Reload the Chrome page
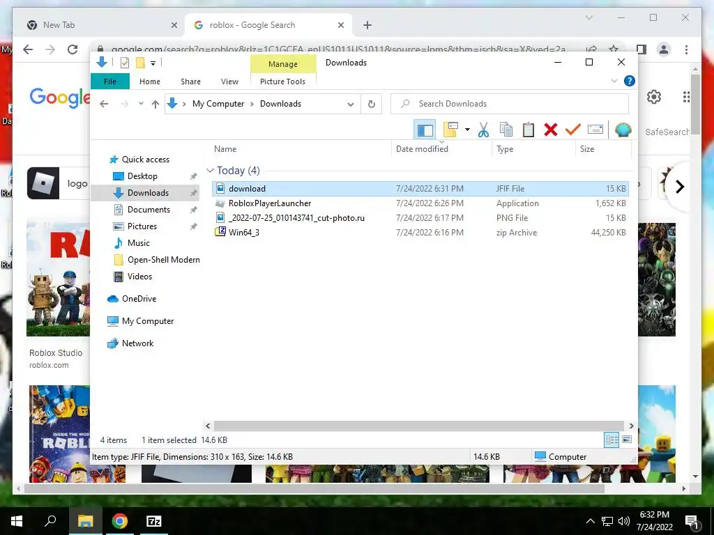 click(73, 49)
